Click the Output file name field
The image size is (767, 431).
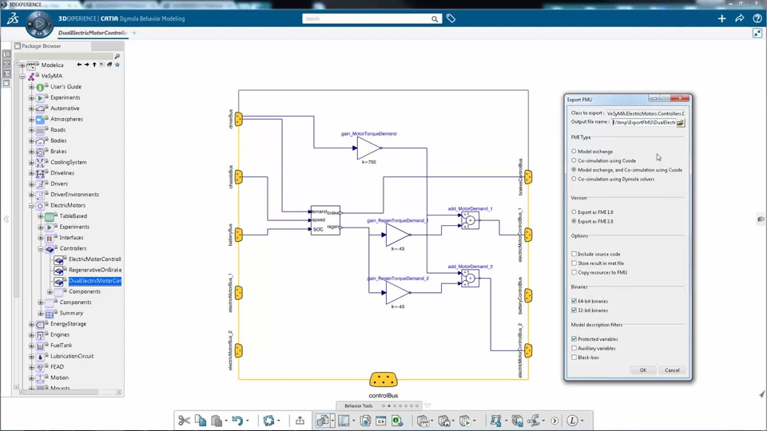[644, 123]
